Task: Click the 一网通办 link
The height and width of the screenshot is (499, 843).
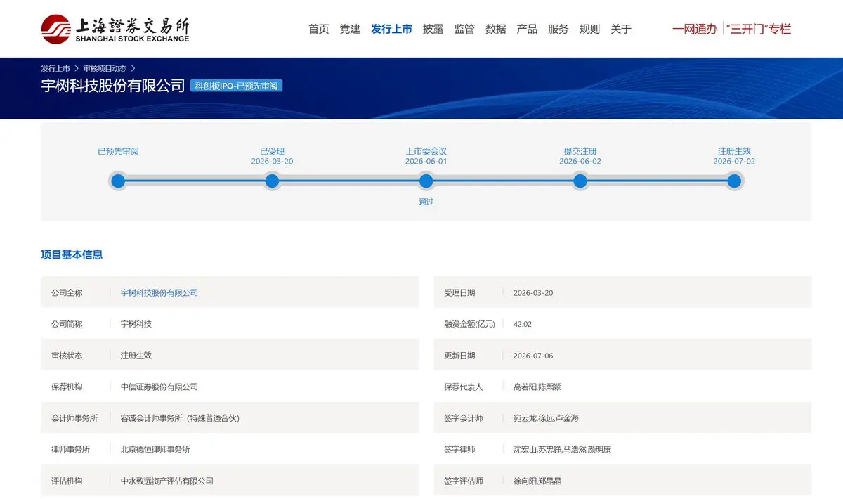Action: [695, 29]
